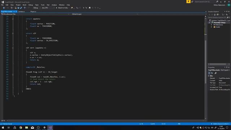
Task: Toggle bookmark icon in the toolbar
Action: [90, 8]
